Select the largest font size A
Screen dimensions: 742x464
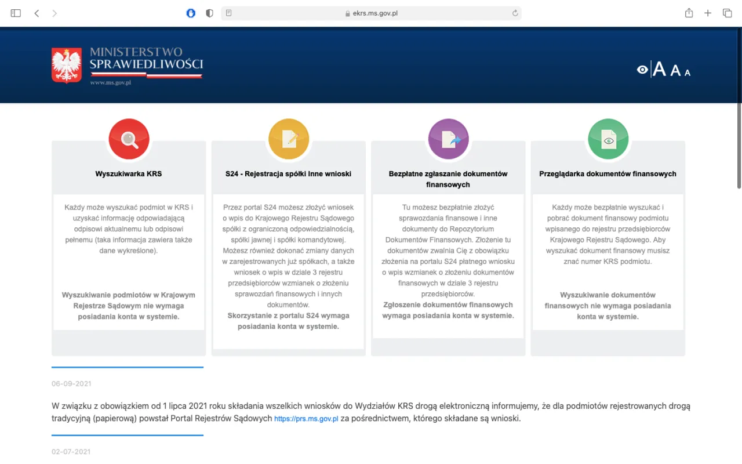[x=659, y=70]
